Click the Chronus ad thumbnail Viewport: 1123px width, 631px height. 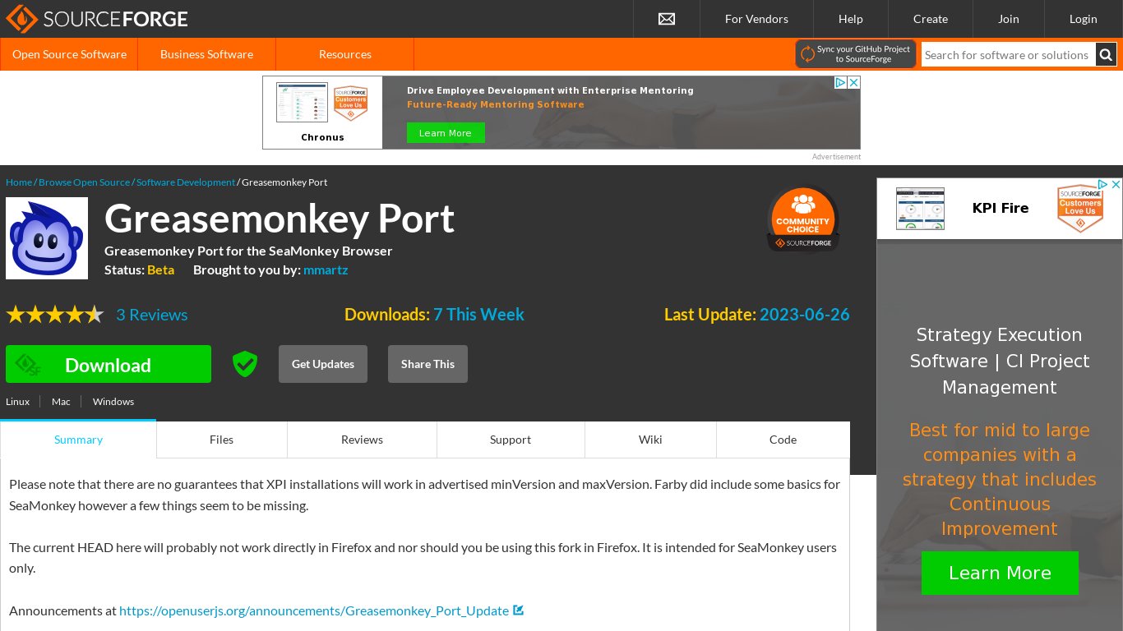302,103
